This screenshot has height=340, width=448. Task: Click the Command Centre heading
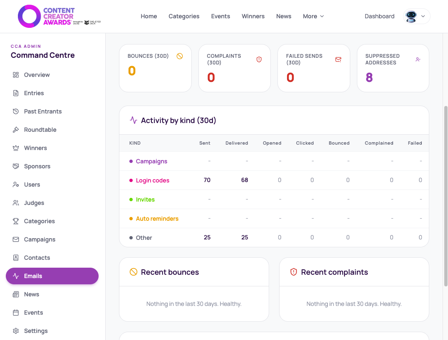tap(43, 55)
